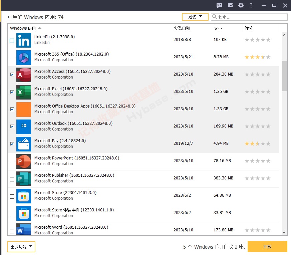Sort by 安装日期 column header
The width and height of the screenshot is (291, 255).
tap(192, 28)
